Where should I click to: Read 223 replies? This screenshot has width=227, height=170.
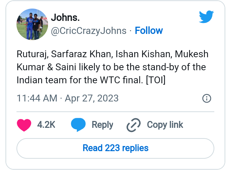[x=115, y=148]
